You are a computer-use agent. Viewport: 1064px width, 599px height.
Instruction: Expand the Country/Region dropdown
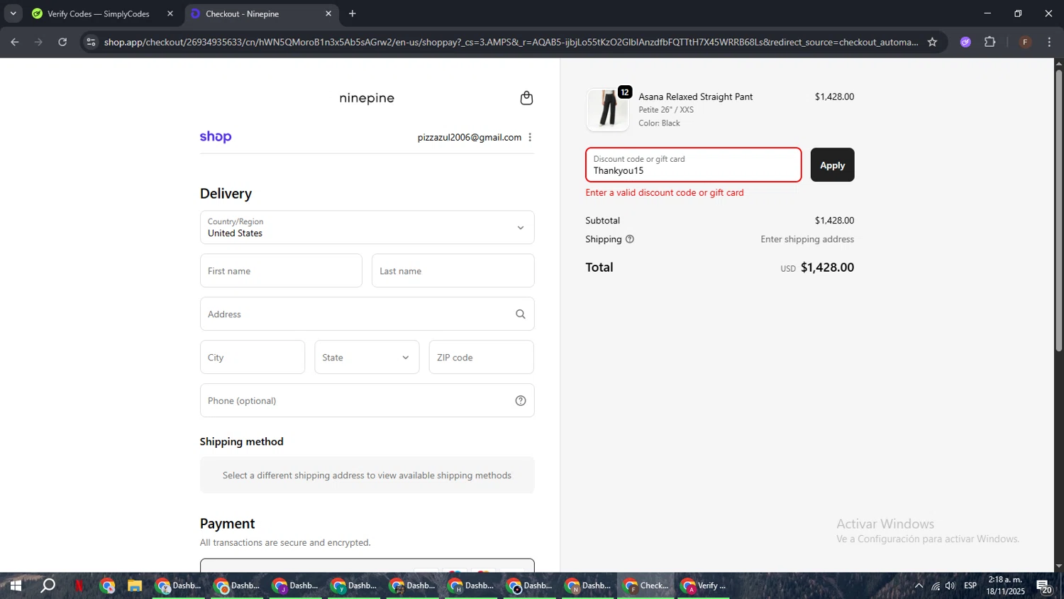click(367, 227)
